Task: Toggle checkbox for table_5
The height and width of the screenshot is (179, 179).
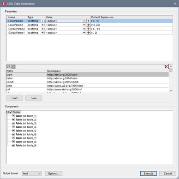Action: coord(13,131)
